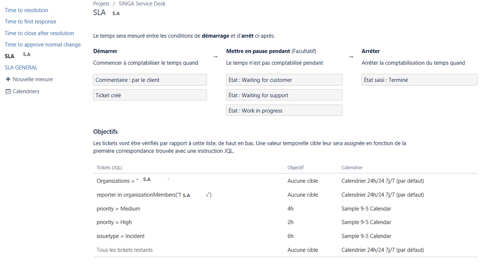Select État : Waiting for customer condition
This screenshot has width=496, height=265.
[x=284, y=80]
